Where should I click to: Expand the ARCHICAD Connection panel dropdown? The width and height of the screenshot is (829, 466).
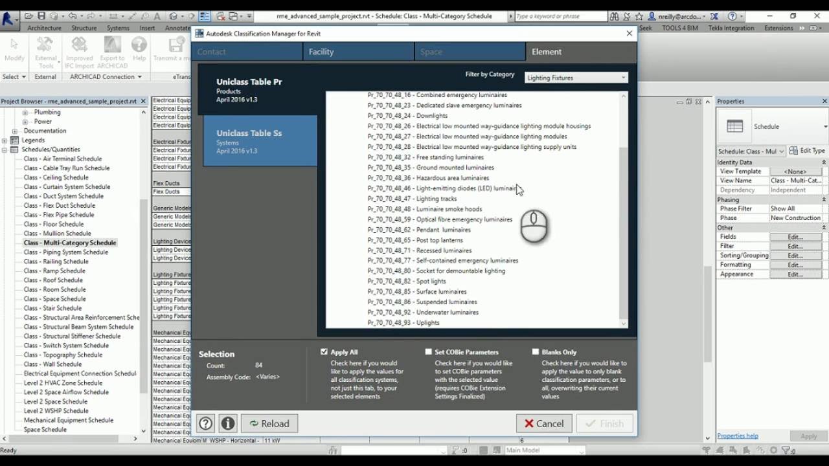pos(139,76)
